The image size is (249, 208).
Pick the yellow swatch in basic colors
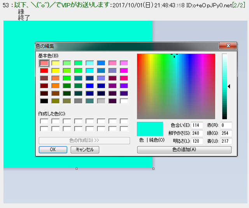tap(56, 70)
